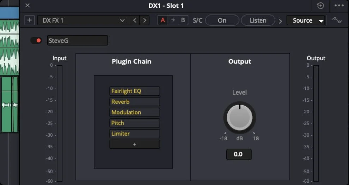Open the three-dot options menu
Image resolution: width=349 pixels, height=185 pixels.
339,6
